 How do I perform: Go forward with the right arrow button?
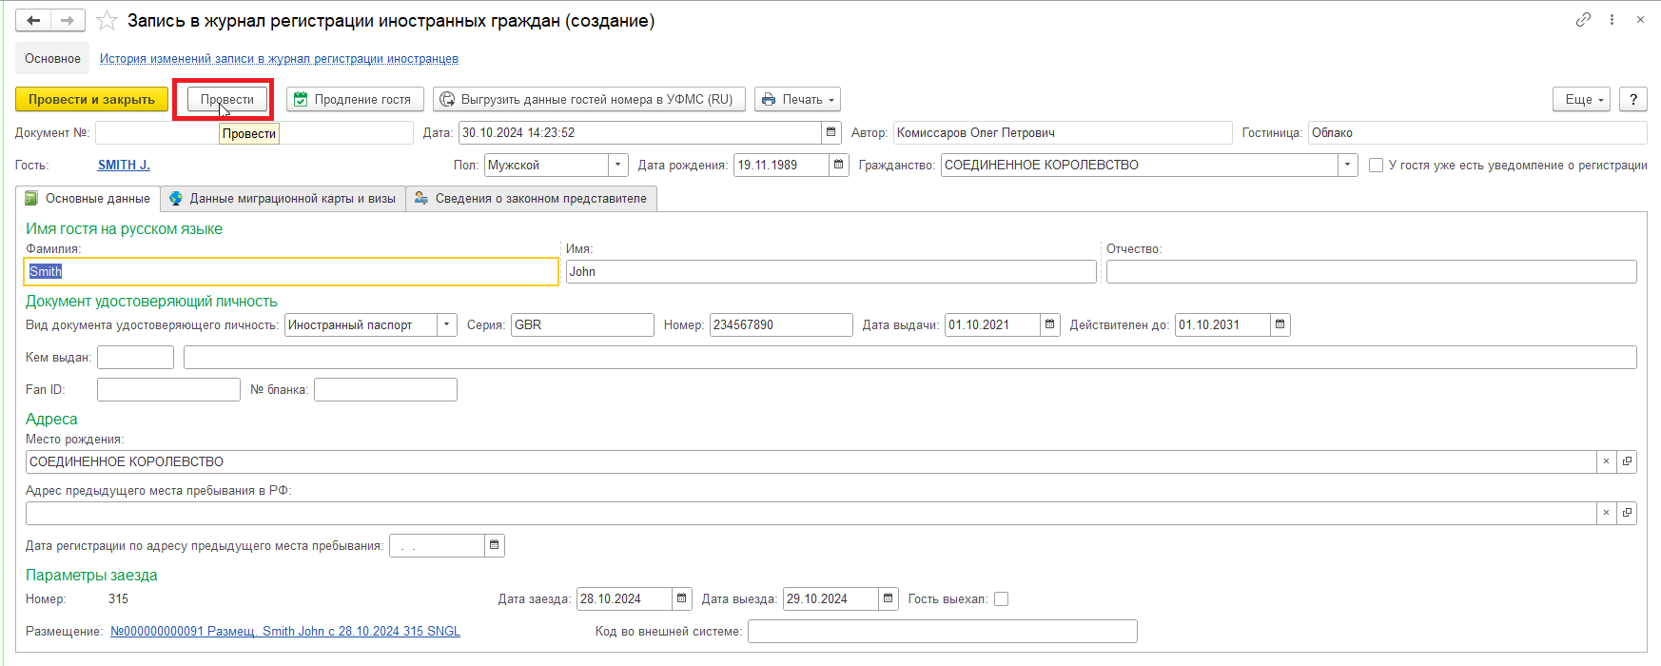pos(68,21)
